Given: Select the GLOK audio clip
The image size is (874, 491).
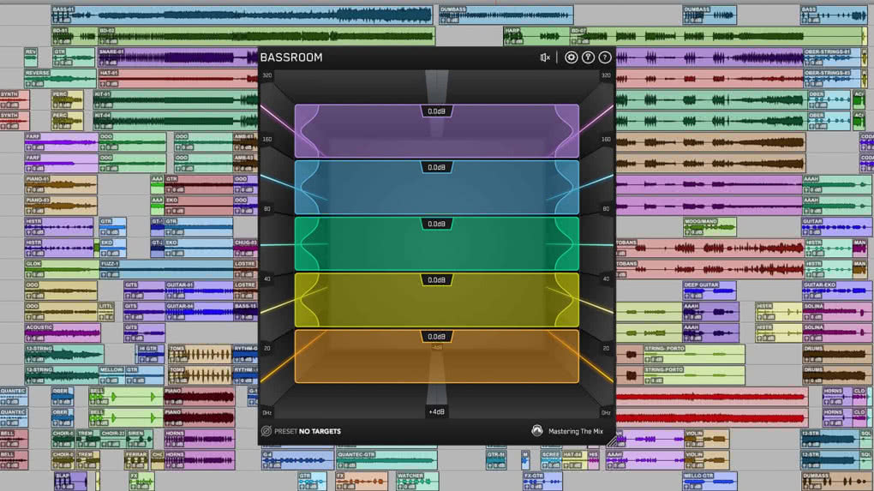Looking at the screenshot, I should point(62,269).
